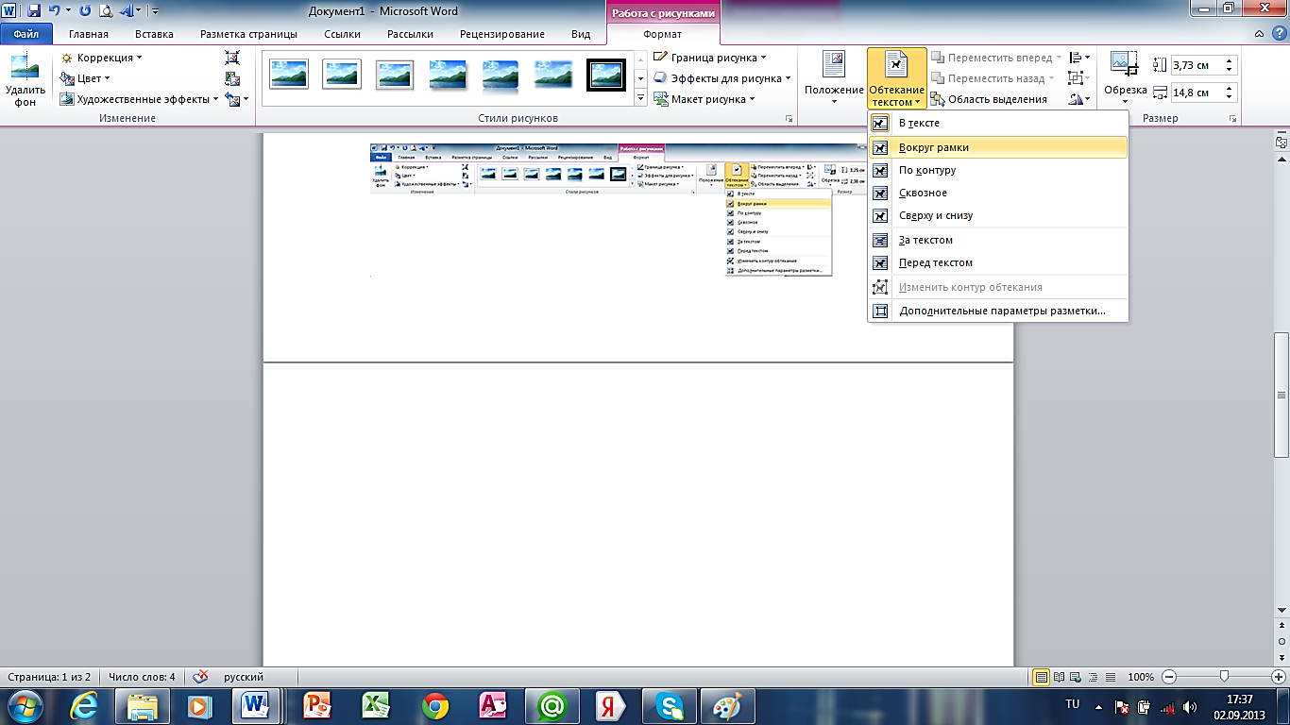
Task: Open the Файл tab
Action: point(25,34)
